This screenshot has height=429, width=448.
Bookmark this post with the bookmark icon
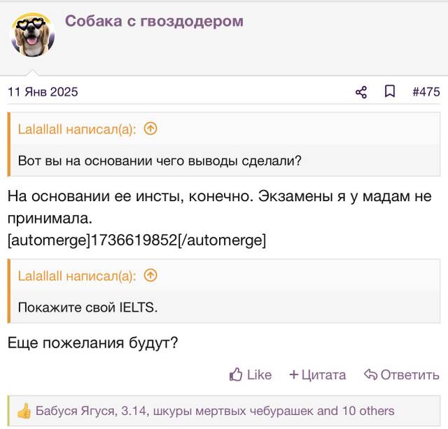390,92
